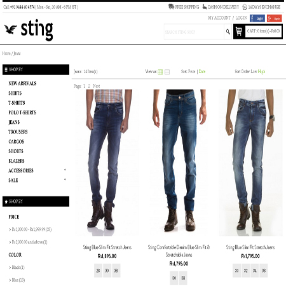The height and width of the screenshot is (286, 286).
Task: Log in with the Facebook button
Action: coord(257,18)
